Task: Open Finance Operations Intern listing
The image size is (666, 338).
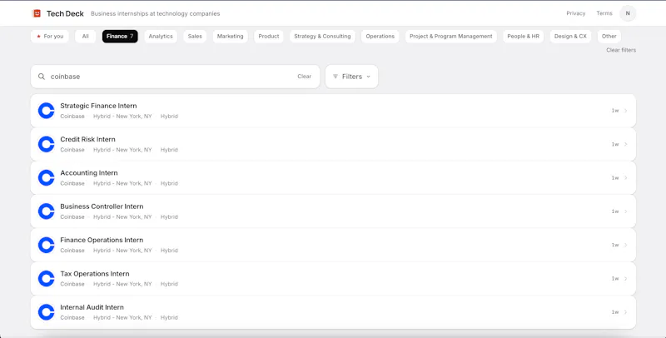Action: [x=333, y=245]
